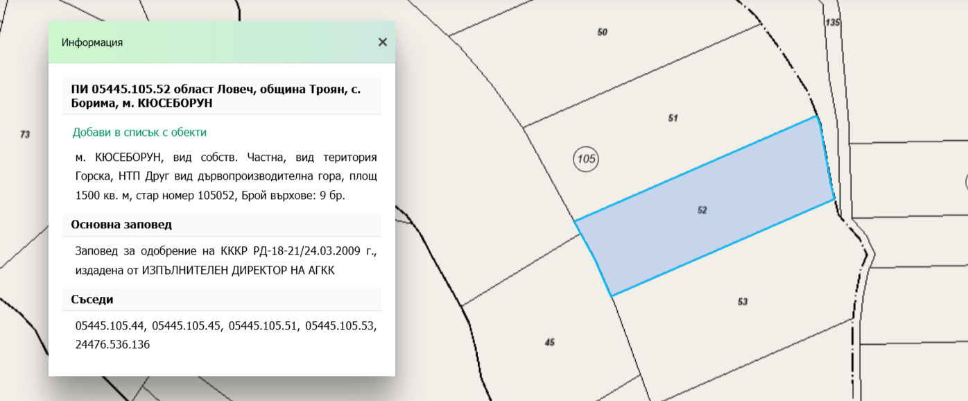Click the highlighted blue parcel 52

click(702, 210)
